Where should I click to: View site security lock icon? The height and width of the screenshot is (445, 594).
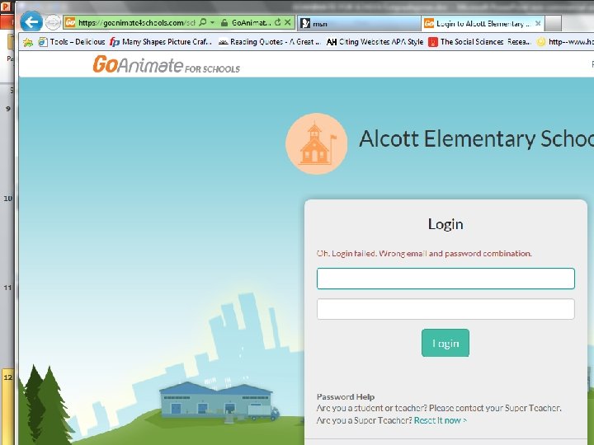click(x=224, y=23)
